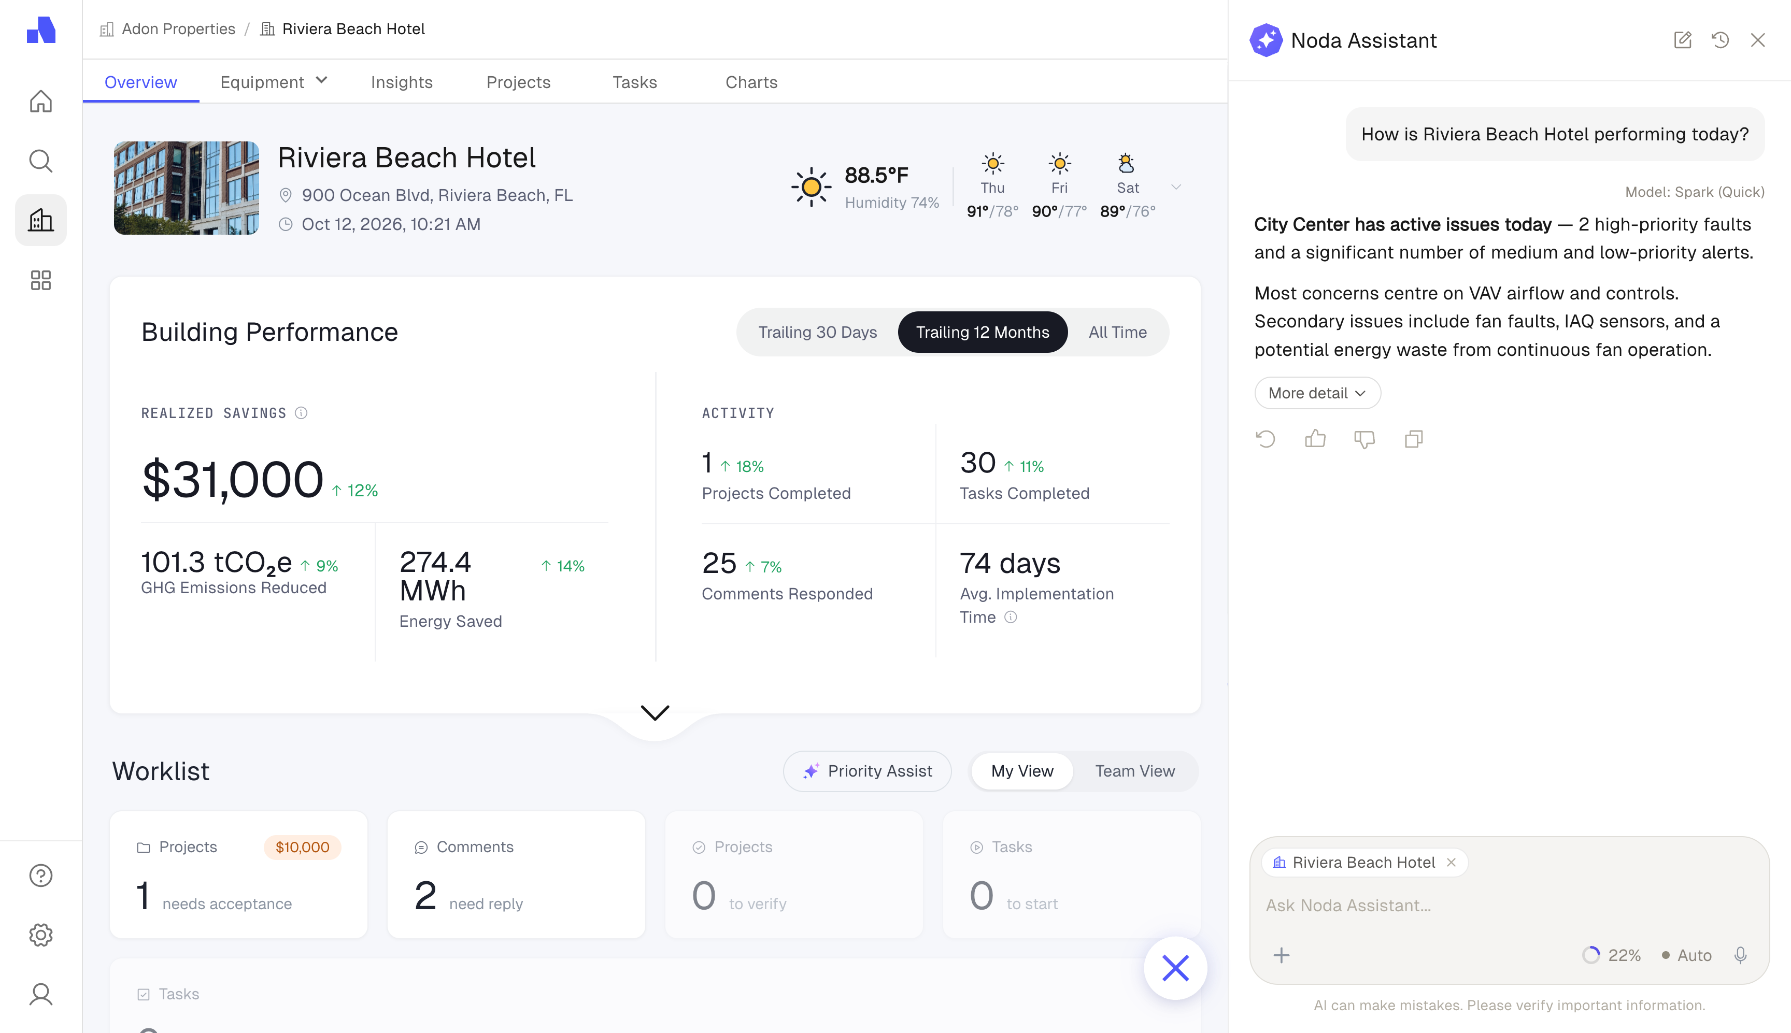Switch to the Insights tab
Image resolution: width=1791 pixels, height=1033 pixels.
click(402, 82)
